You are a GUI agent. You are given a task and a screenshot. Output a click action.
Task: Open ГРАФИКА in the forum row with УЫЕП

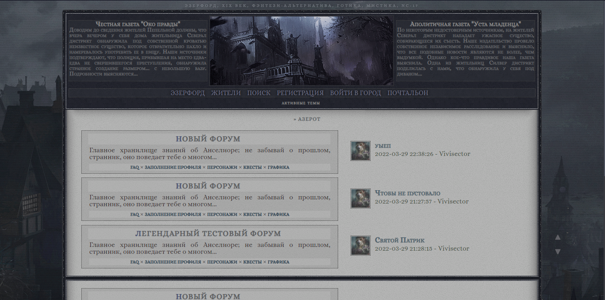click(278, 167)
